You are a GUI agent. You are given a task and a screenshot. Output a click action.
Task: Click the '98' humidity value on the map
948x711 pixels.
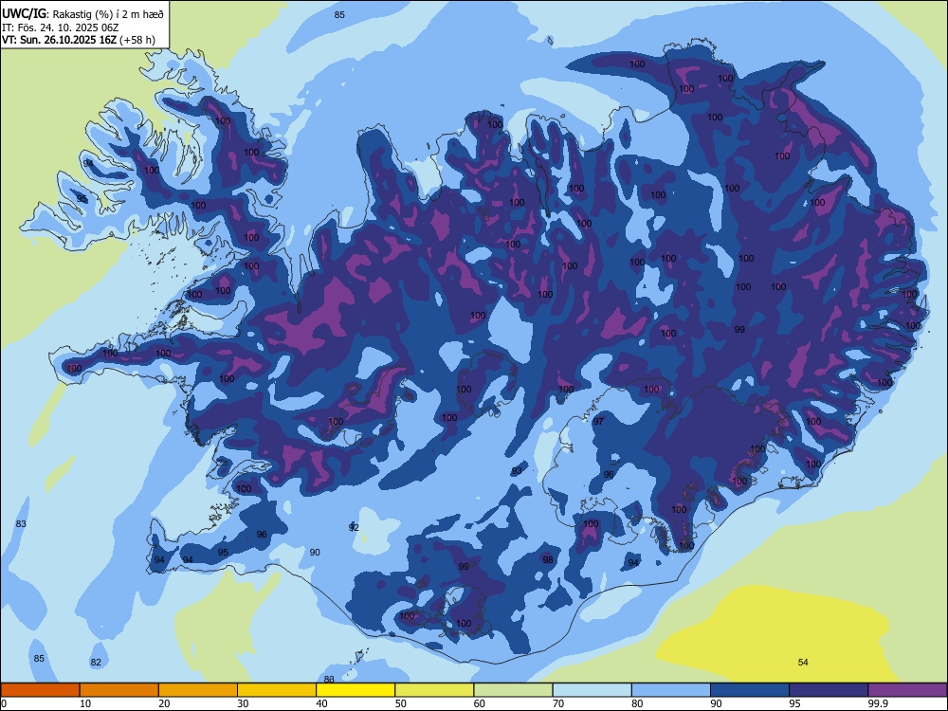click(548, 559)
